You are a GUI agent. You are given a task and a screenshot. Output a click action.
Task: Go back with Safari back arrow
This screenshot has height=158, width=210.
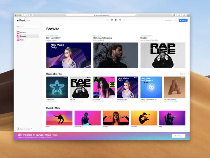pyautogui.click(x=23, y=15)
